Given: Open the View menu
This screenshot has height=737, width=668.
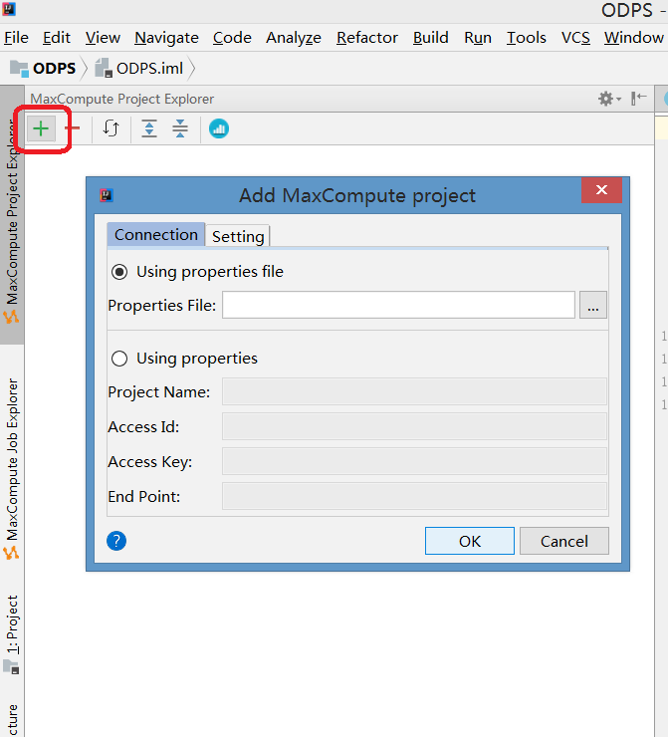Looking at the screenshot, I should pyautogui.click(x=103, y=38).
